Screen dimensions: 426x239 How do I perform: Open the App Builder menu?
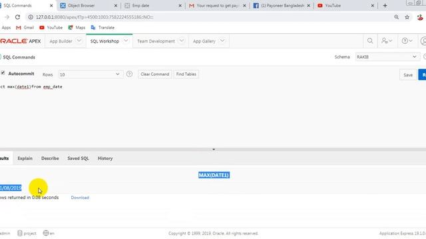[61, 41]
